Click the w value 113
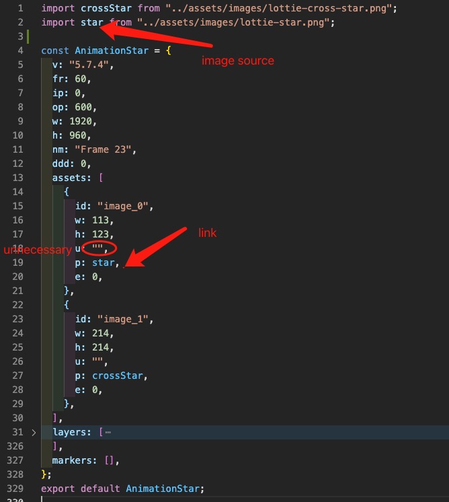The width and height of the screenshot is (449, 502). (100, 220)
